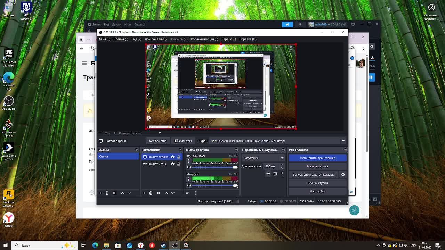
Task: Click Остановить трансляцию button
Action: [318, 158]
